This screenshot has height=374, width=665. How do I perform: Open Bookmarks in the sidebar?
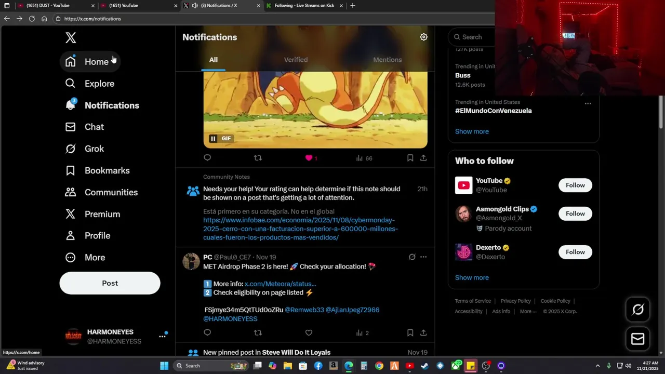tap(98, 170)
